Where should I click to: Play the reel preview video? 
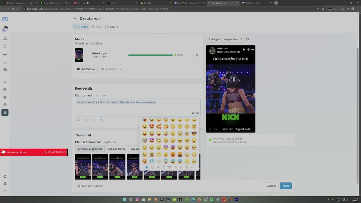[x=244, y=50]
